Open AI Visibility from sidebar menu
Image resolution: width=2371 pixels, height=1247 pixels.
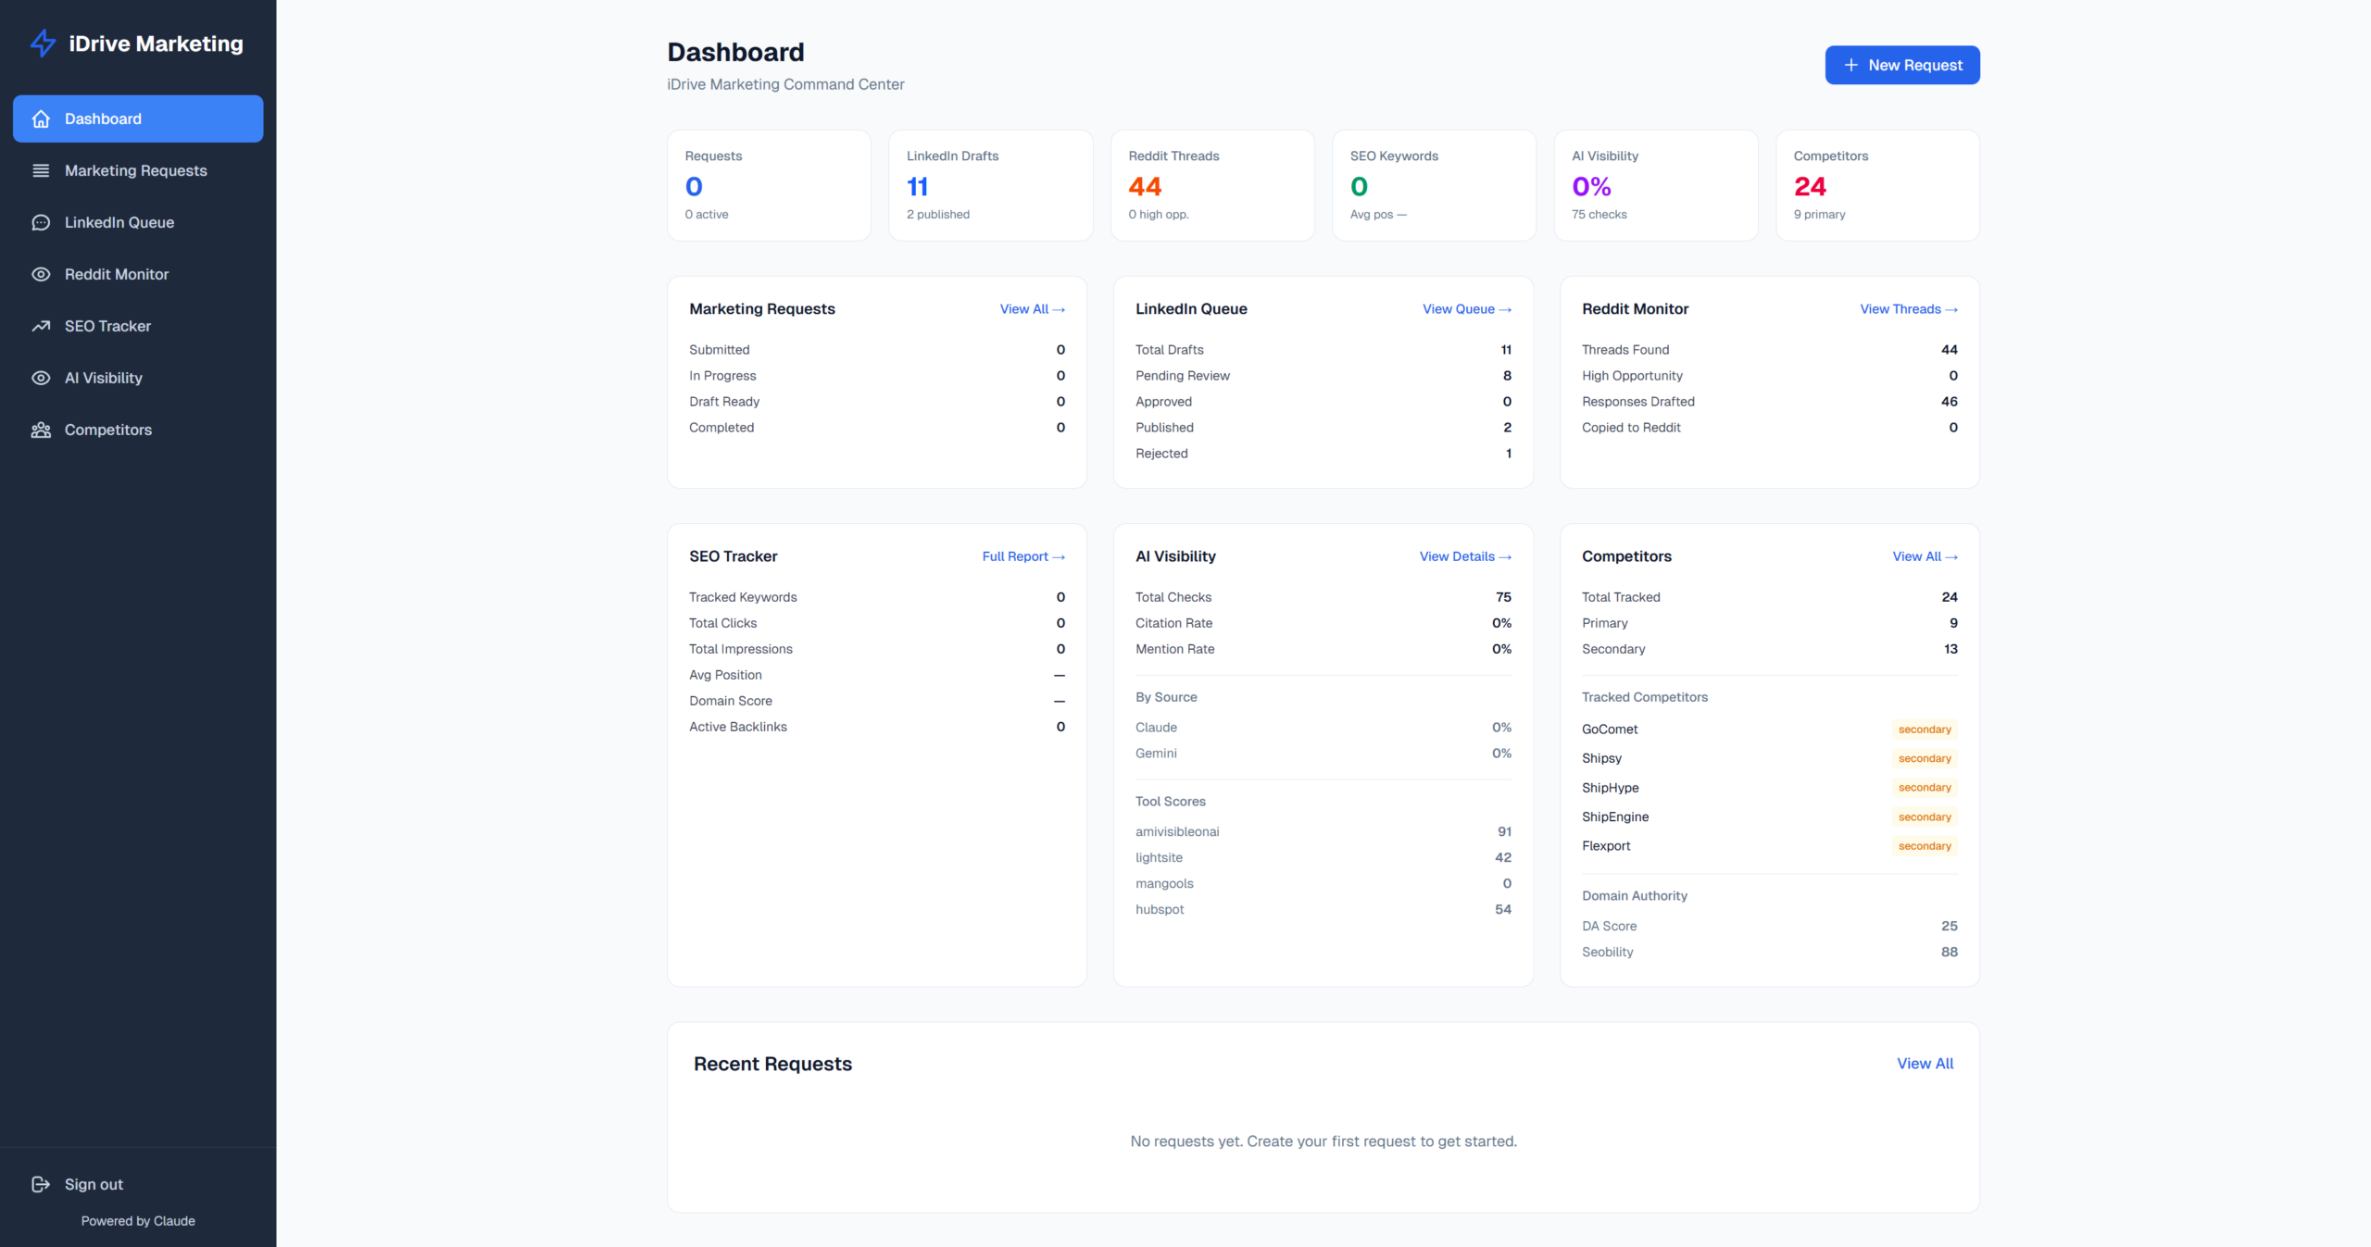coord(138,378)
